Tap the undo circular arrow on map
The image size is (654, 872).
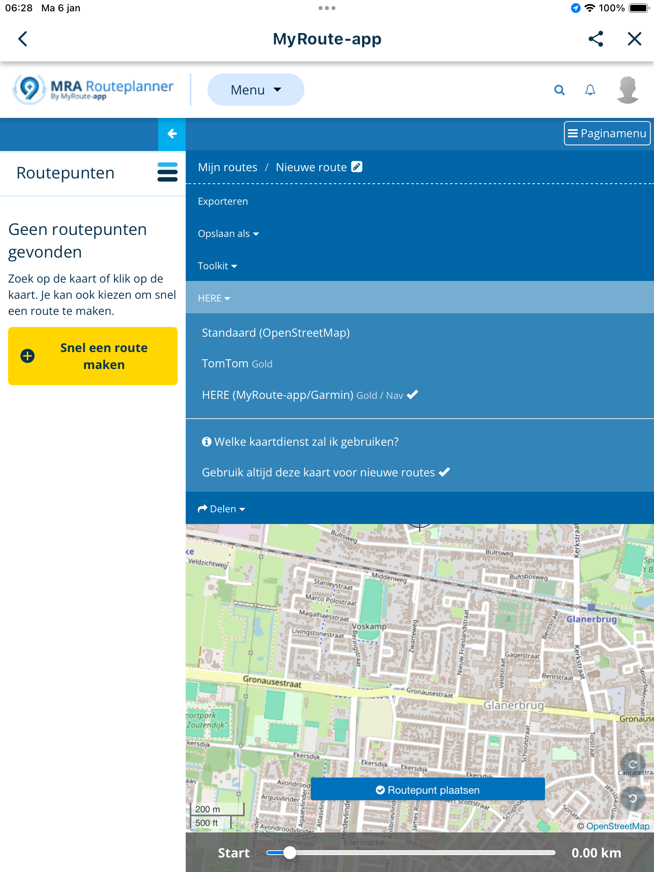coord(633,798)
